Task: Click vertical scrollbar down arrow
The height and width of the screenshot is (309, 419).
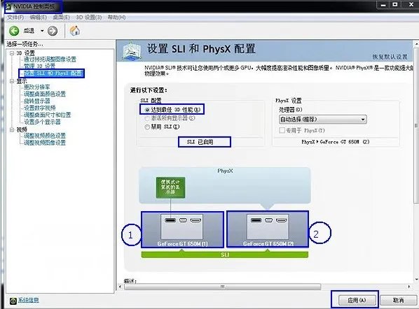Action: 416,280
